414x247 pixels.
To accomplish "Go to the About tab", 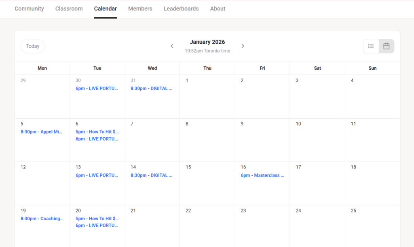I will (218, 9).
